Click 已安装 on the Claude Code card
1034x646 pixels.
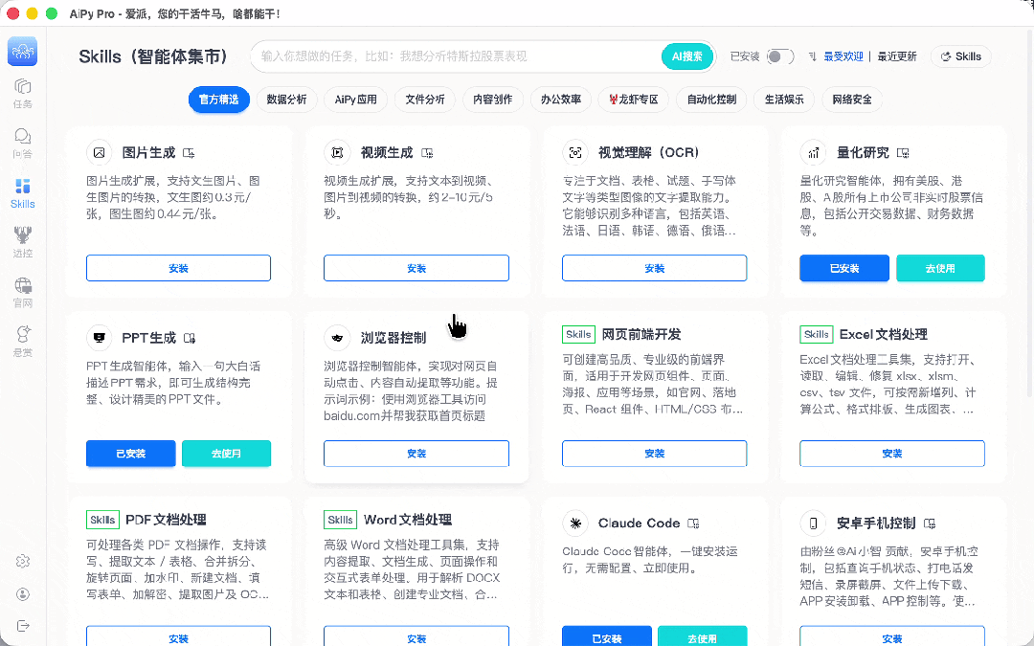(607, 636)
